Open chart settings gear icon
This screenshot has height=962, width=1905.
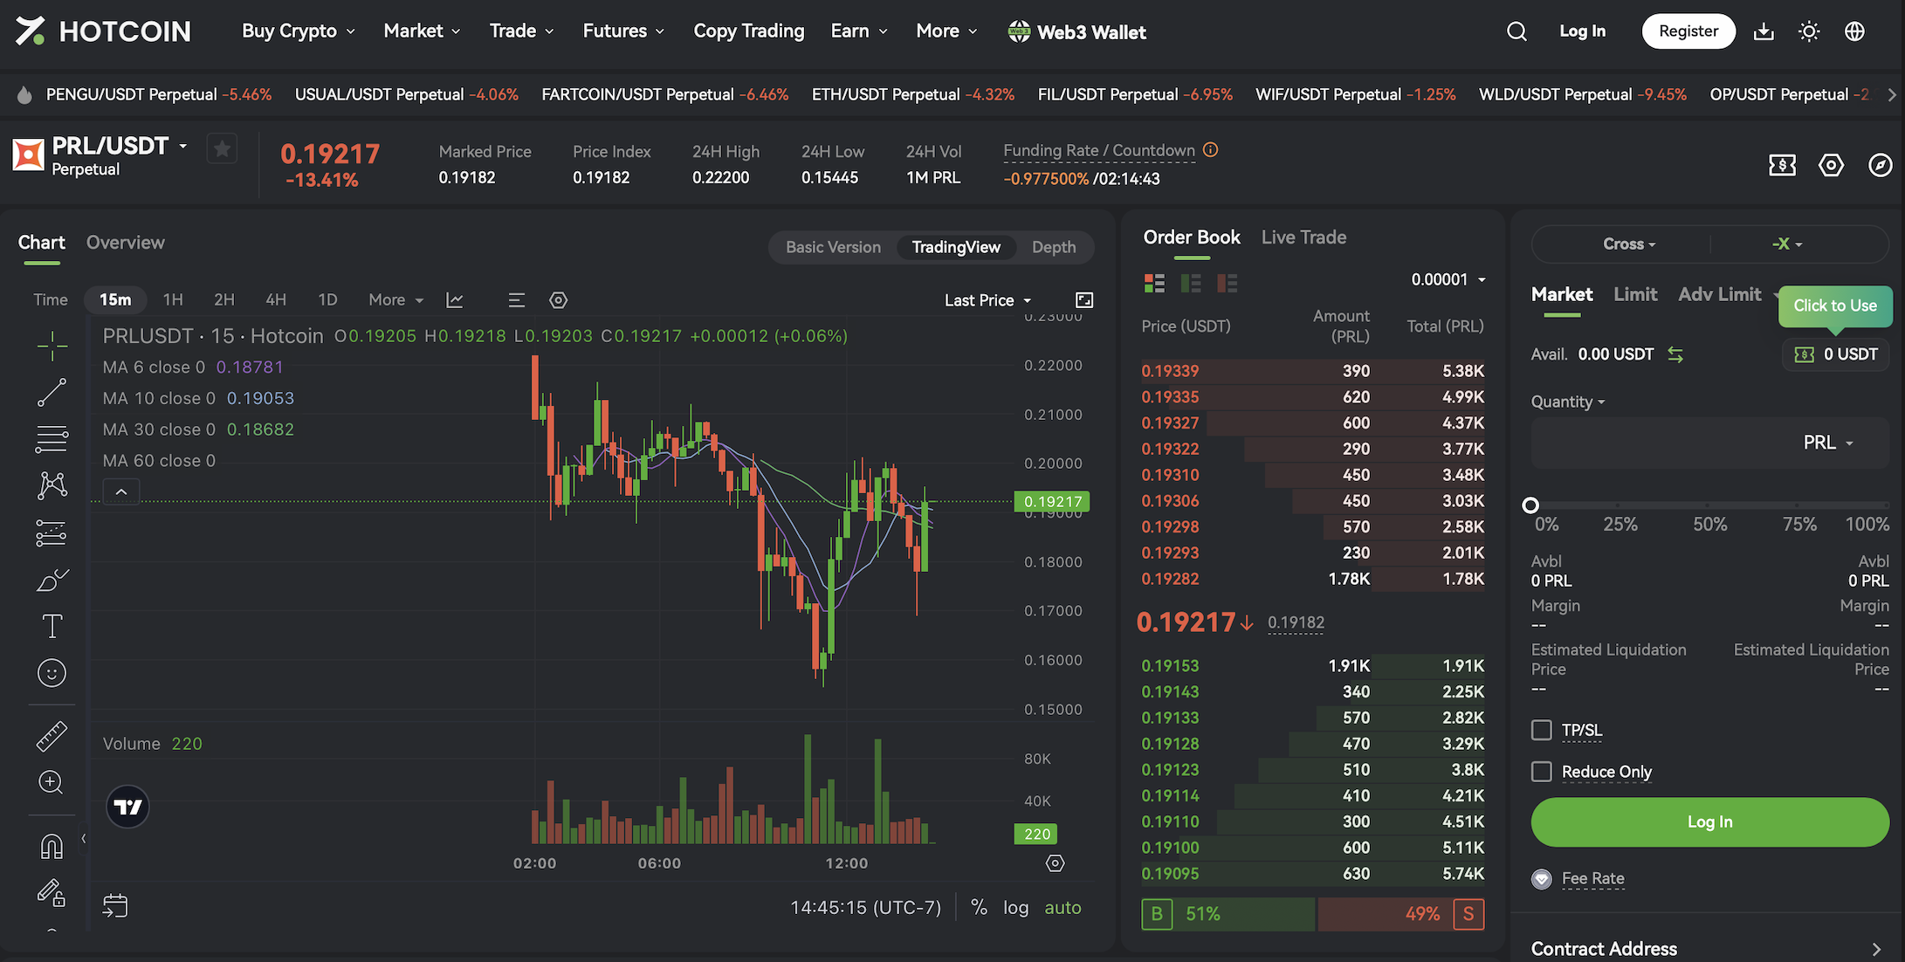coord(559,300)
